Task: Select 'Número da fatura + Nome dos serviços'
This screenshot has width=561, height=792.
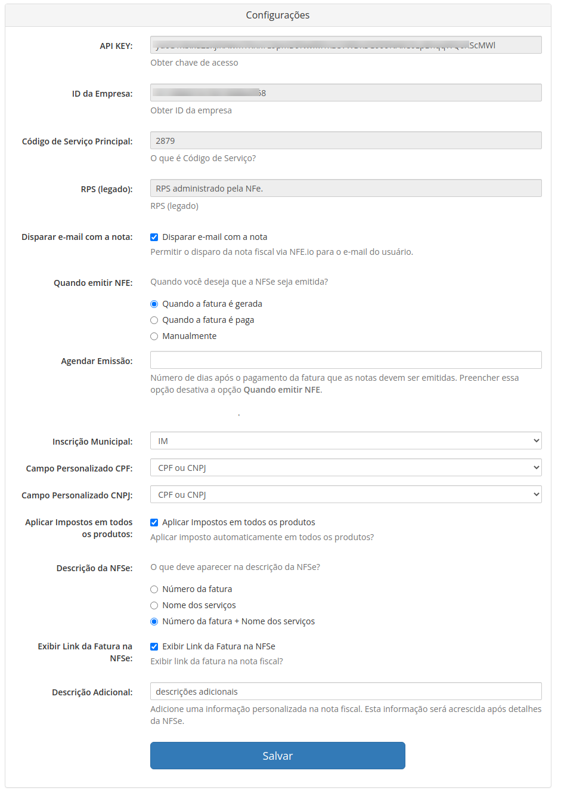Action: tap(154, 621)
